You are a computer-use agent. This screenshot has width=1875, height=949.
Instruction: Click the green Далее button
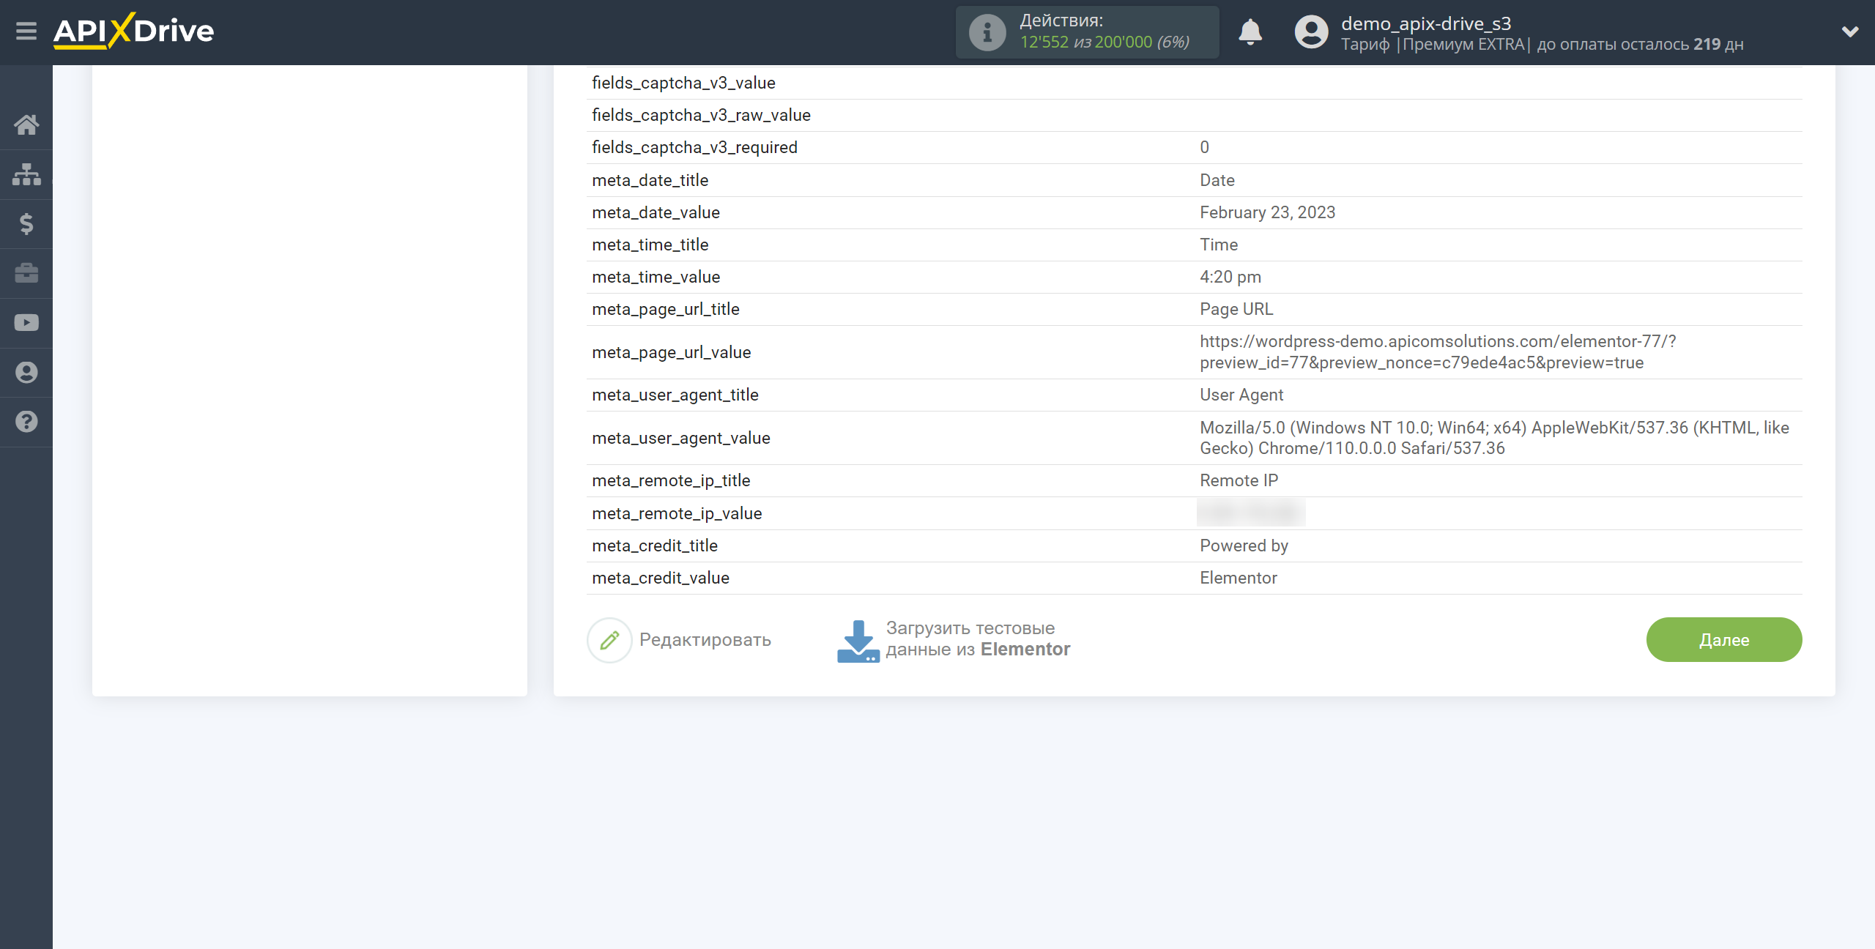[x=1724, y=640]
